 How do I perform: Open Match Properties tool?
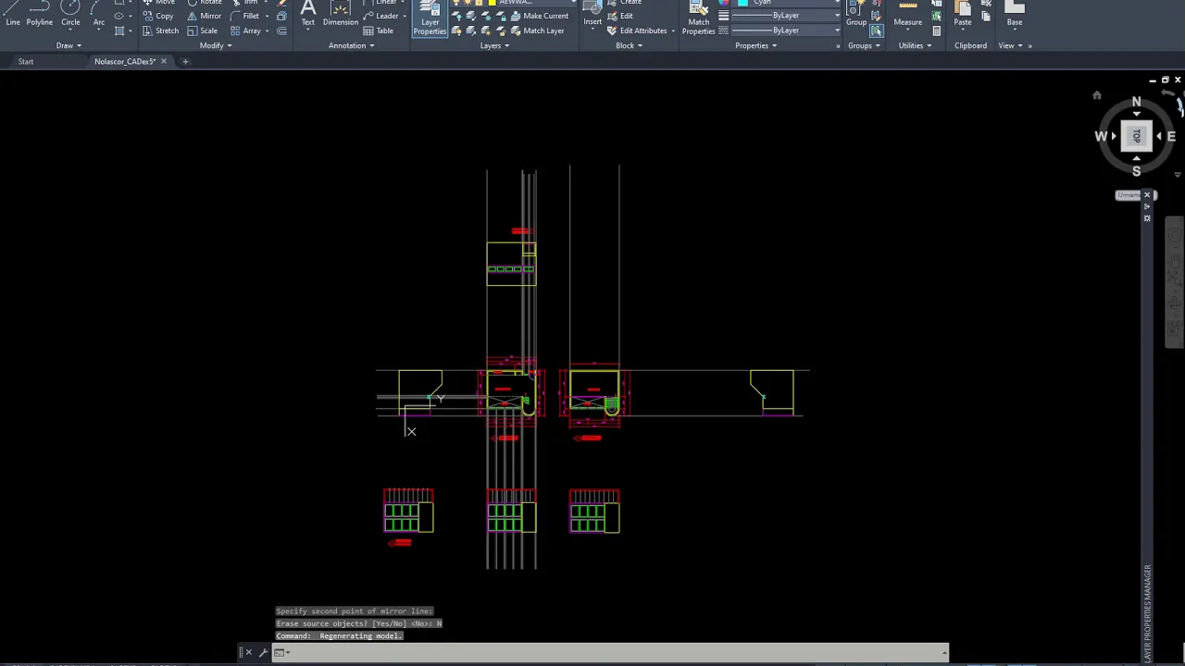(698, 18)
